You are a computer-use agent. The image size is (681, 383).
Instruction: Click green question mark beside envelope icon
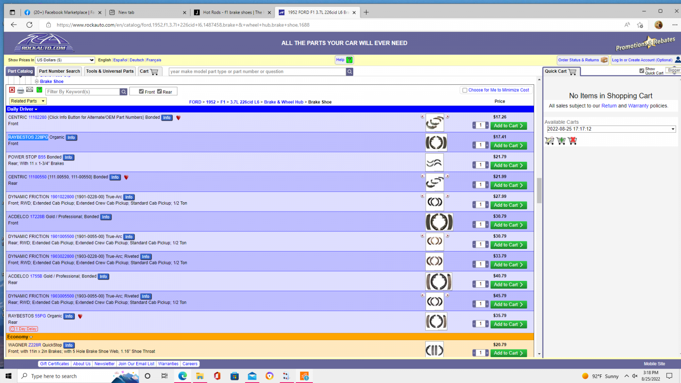click(x=39, y=90)
